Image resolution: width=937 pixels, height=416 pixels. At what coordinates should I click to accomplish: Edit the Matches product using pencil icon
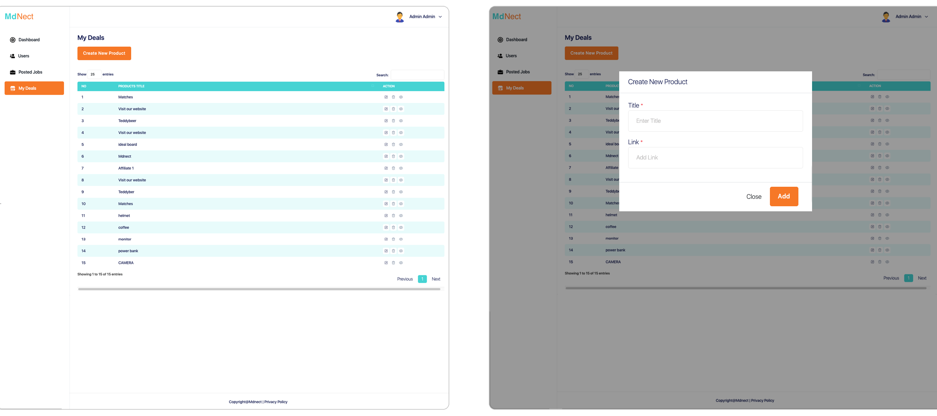[x=386, y=97]
